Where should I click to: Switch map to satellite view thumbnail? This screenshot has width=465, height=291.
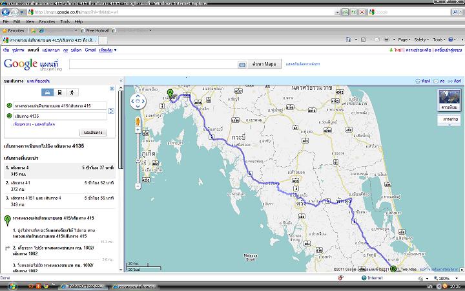pos(448,99)
